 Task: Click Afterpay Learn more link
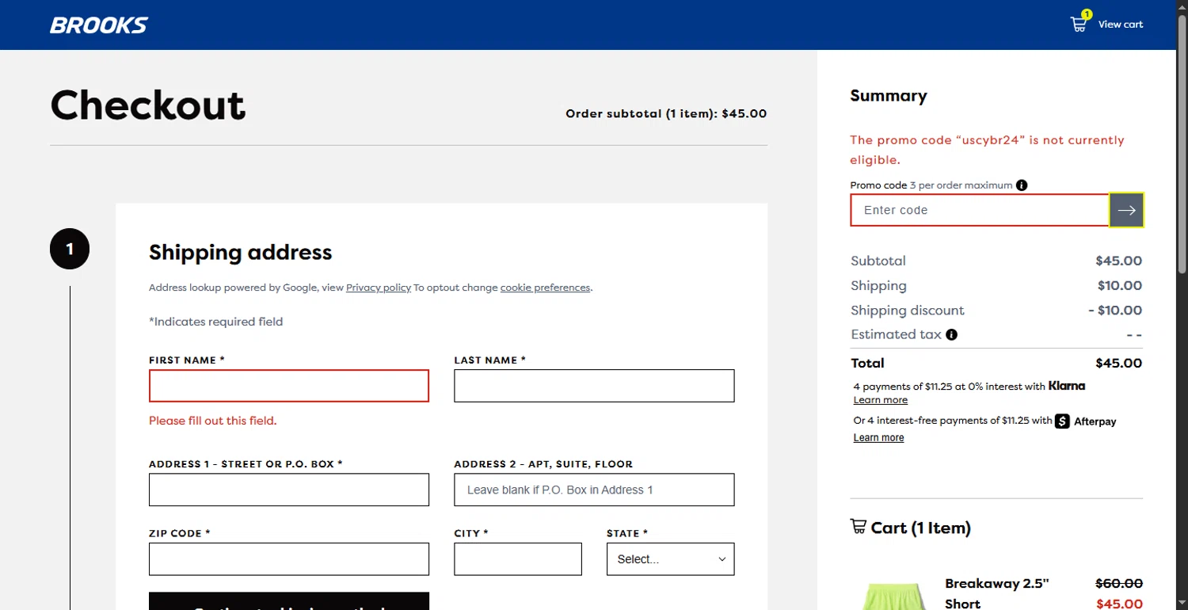click(x=878, y=437)
